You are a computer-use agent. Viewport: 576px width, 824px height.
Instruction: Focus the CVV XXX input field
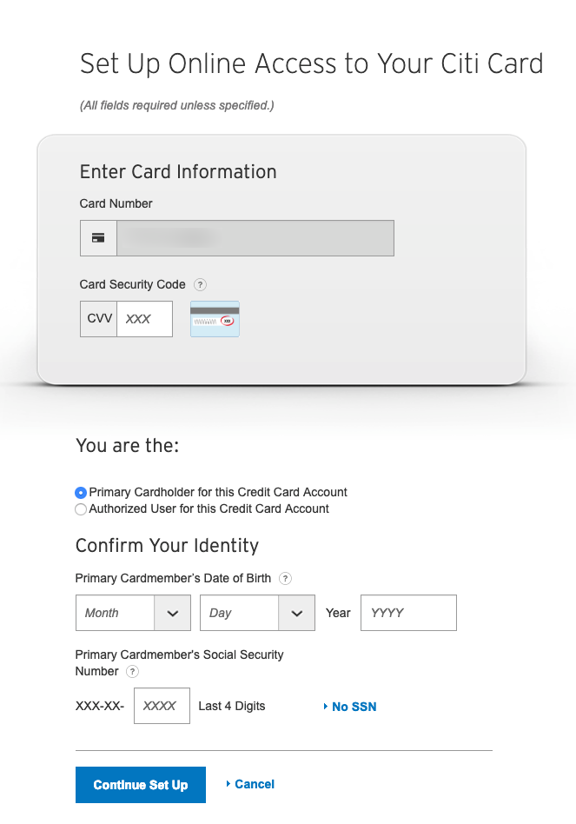144,319
